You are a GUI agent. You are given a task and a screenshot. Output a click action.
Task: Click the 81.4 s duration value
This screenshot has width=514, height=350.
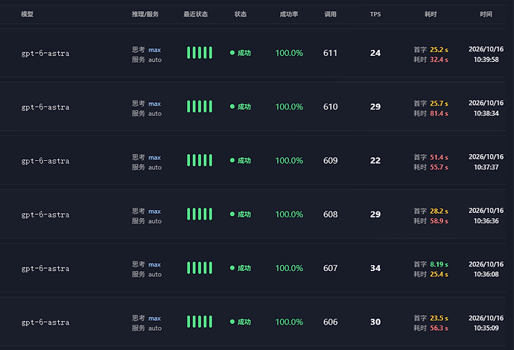[439, 113]
